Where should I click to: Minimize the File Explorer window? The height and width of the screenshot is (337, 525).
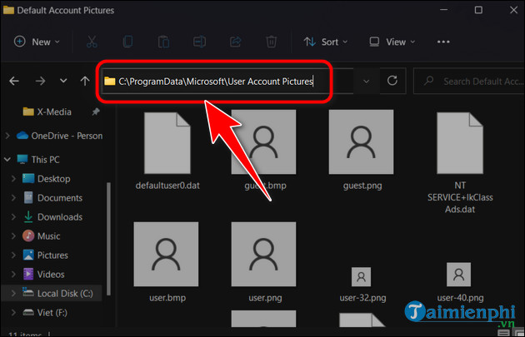point(444,10)
